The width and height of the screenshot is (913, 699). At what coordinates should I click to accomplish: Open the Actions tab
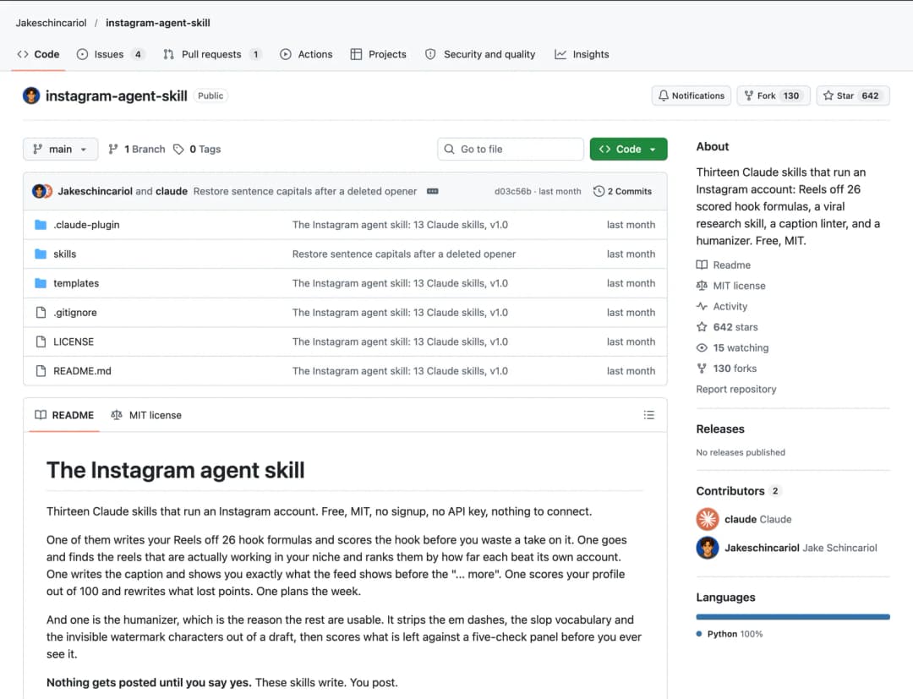pos(306,54)
